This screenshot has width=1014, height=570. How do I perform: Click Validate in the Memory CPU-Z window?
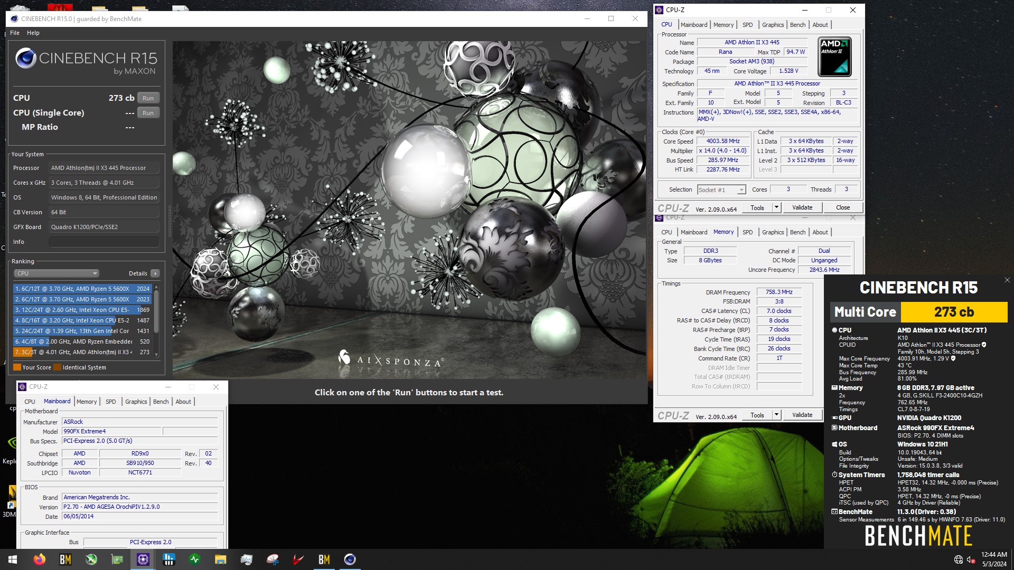click(802, 415)
